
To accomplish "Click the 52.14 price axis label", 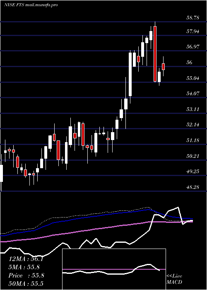I will (193, 125).
